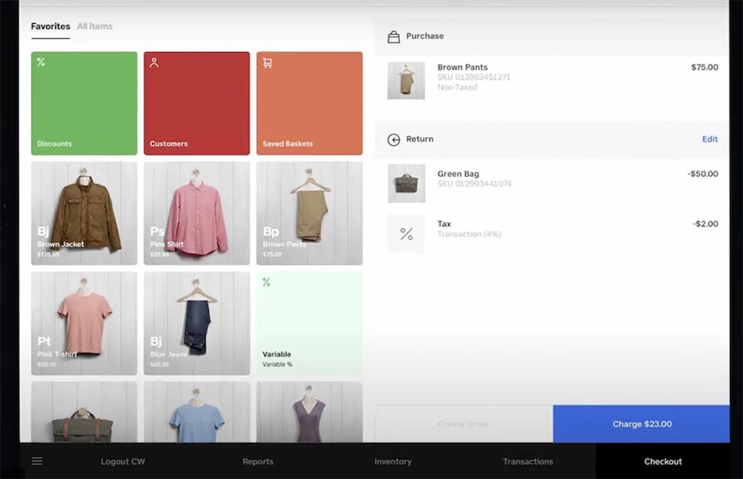Click Edit next to Return
The width and height of the screenshot is (743, 479).
tap(709, 139)
